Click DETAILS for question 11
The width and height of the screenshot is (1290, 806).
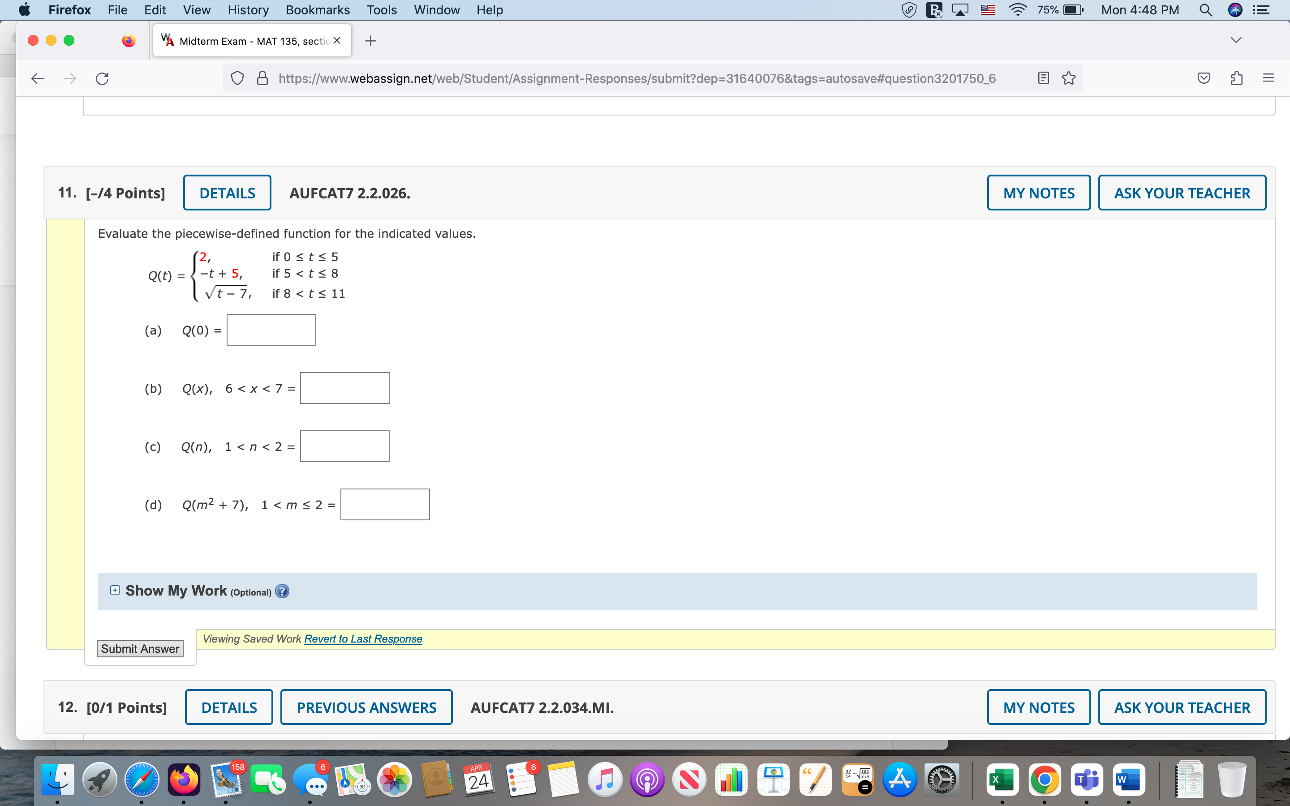[227, 193]
